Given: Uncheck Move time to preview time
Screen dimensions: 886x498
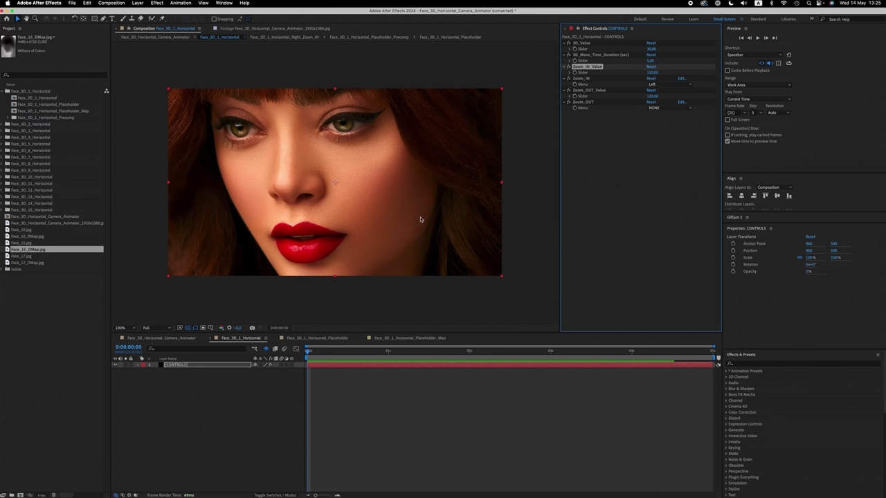Looking at the screenshot, I should pyautogui.click(x=727, y=141).
